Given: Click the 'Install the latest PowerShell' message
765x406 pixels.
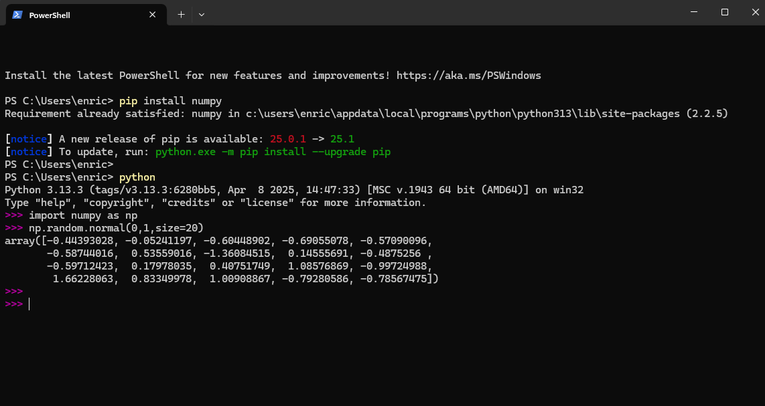Looking at the screenshot, I should click(x=273, y=76).
